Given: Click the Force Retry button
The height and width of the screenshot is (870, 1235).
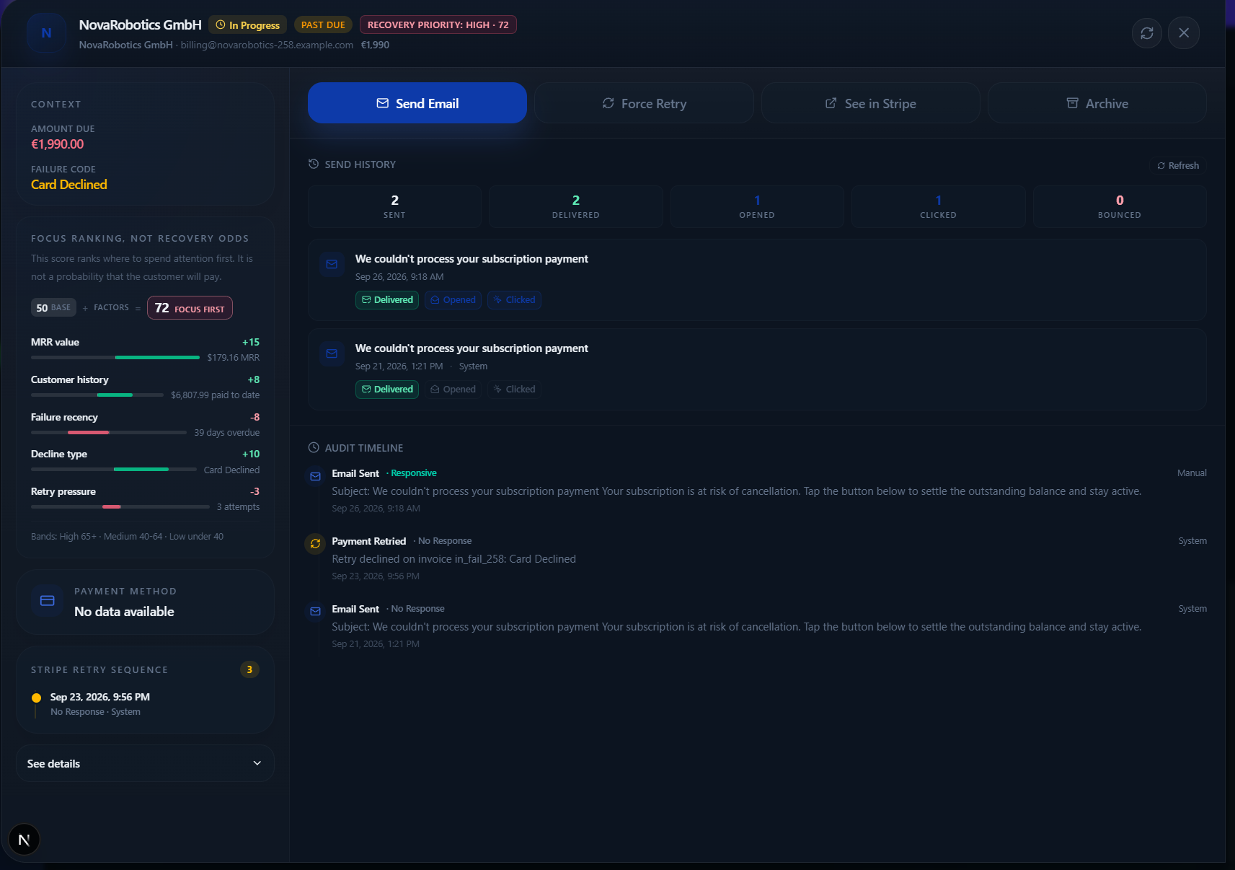Looking at the screenshot, I should 645,103.
